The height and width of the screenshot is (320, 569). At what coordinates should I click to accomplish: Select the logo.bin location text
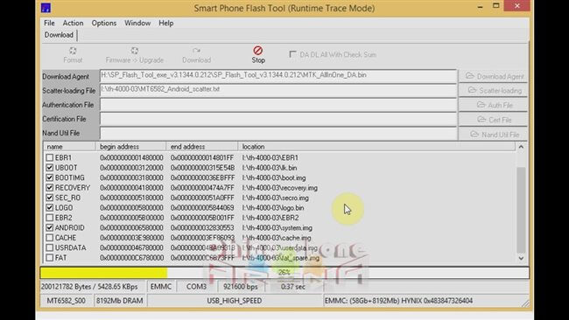[x=273, y=208]
